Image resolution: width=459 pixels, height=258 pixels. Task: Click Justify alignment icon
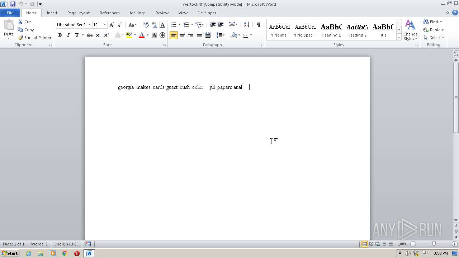click(x=199, y=35)
